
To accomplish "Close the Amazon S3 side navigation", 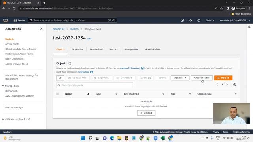I will [x=41, y=29].
